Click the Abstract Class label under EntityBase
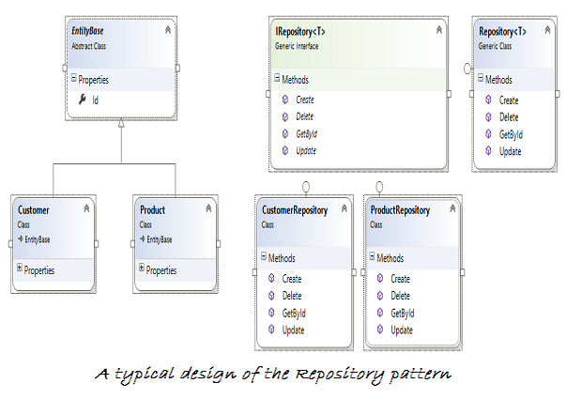This screenshot has height=399, width=582. 89,46
